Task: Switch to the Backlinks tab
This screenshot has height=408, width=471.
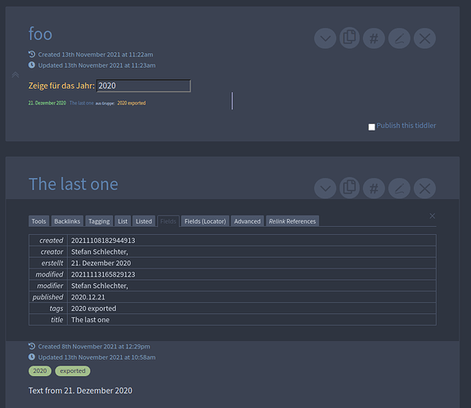Action: 67,221
